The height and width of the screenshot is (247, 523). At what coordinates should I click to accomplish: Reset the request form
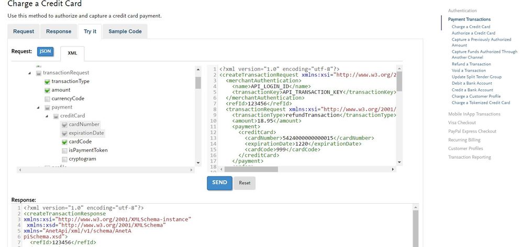(244, 183)
